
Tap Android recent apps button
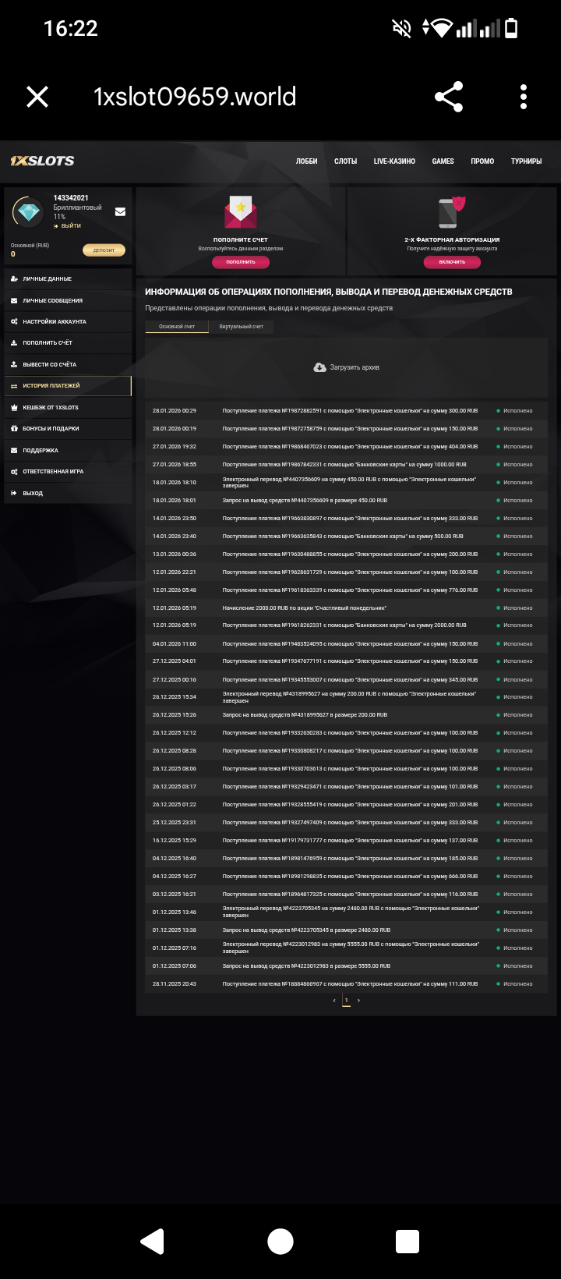[x=408, y=1242]
